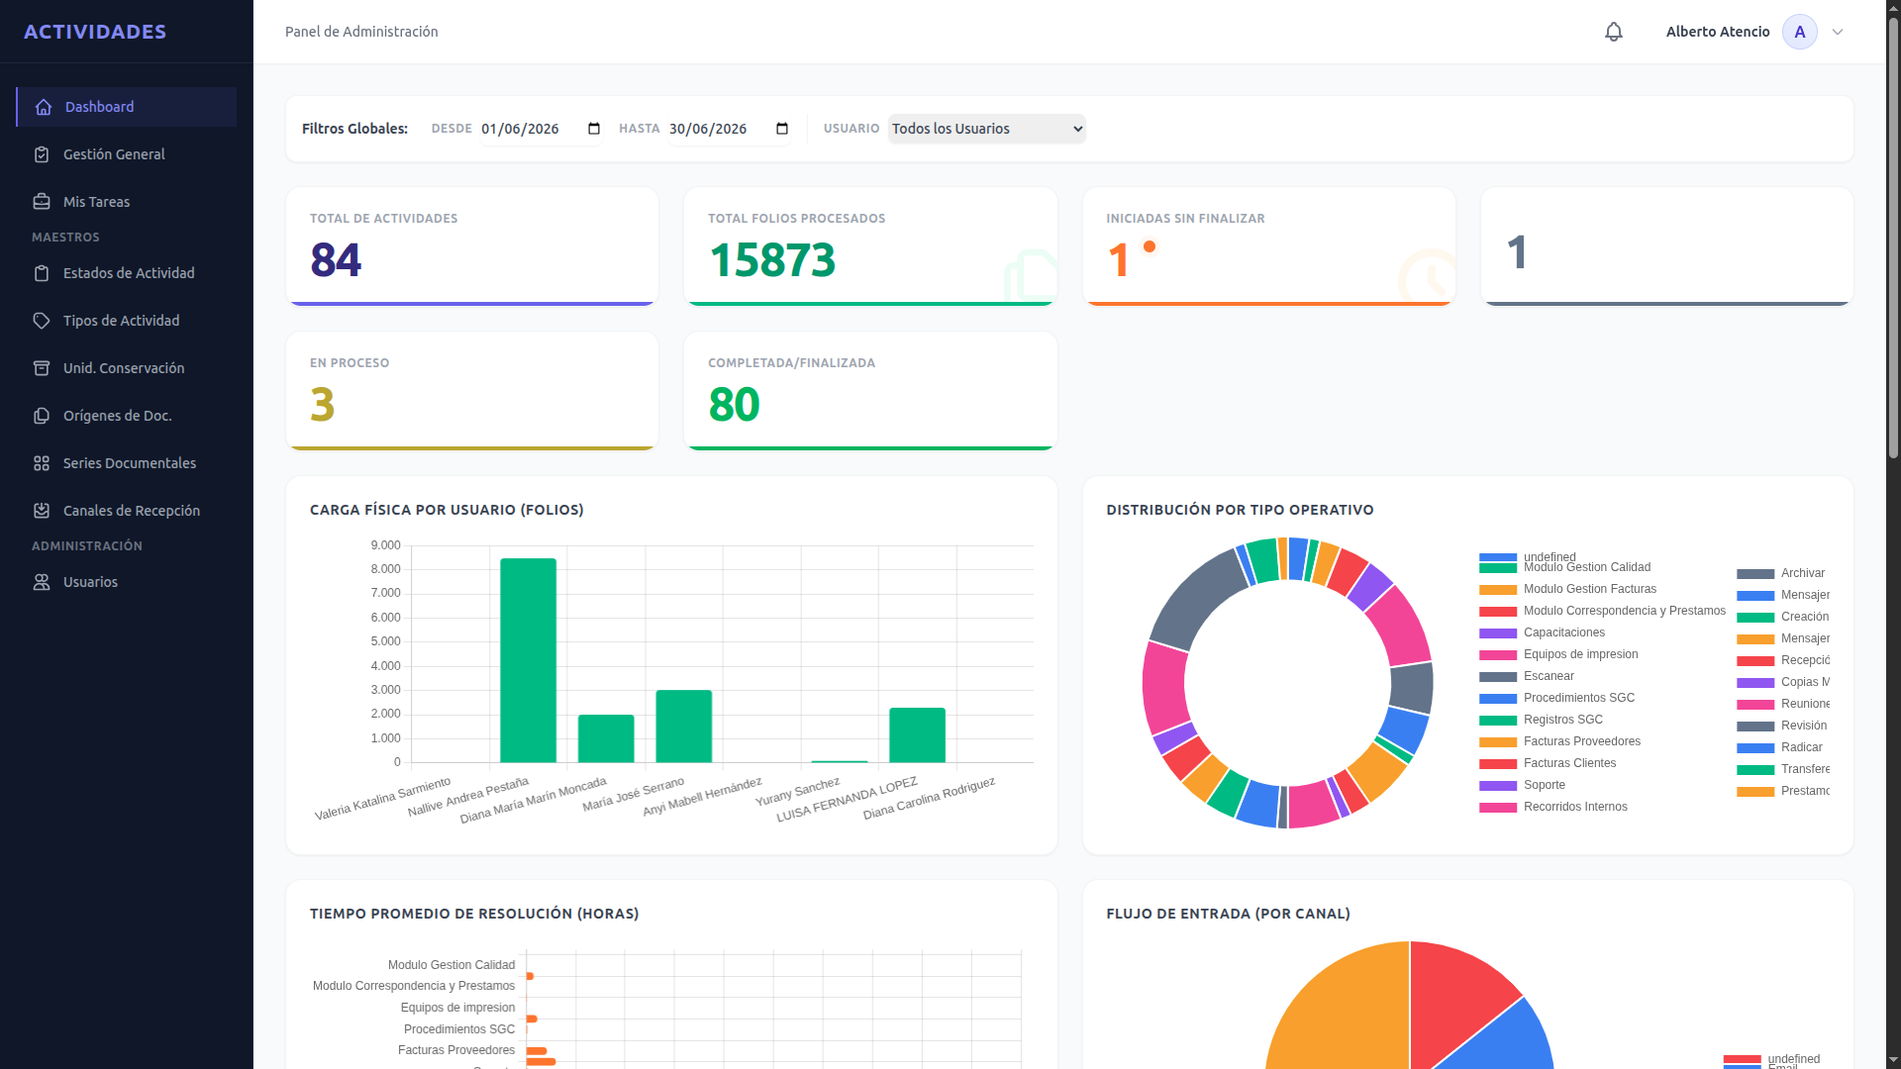Click the HASTA date field 30/06/2026
This screenshot has height=1069, width=1901.
coord(730,129)
